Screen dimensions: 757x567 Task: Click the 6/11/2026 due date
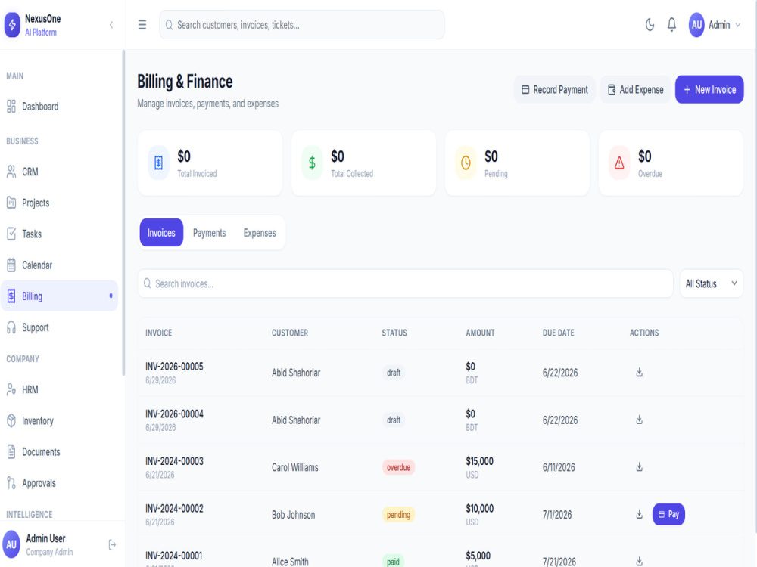pyautogui.click(x=559, y=468)
